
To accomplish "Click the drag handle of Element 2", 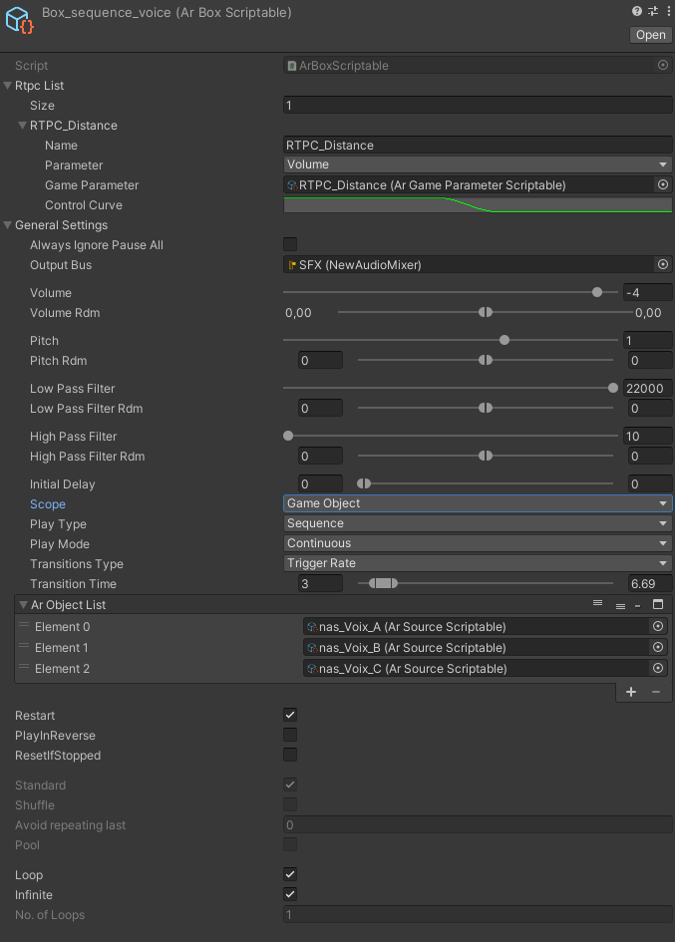I will coord(24,667).
